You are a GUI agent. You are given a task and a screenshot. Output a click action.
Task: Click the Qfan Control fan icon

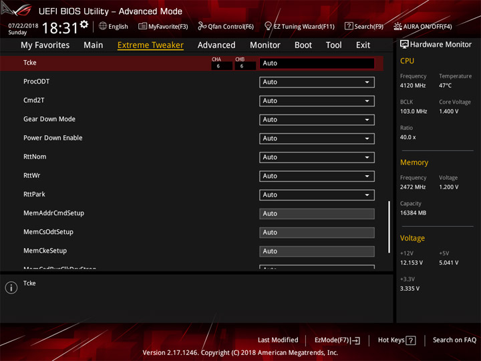(202, 26)
